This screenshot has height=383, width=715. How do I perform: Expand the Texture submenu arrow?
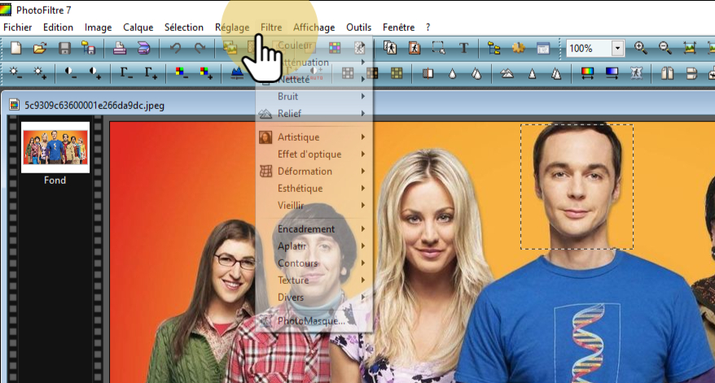point(363,280)
